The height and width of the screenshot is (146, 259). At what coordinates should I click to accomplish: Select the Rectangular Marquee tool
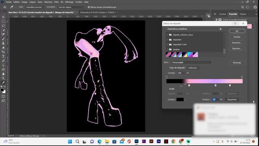click(x=3, y=21)
